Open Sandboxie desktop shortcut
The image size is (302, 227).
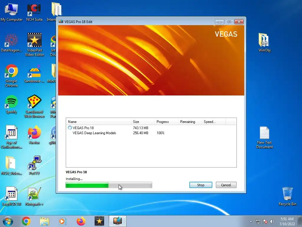(x=34, y=74)
